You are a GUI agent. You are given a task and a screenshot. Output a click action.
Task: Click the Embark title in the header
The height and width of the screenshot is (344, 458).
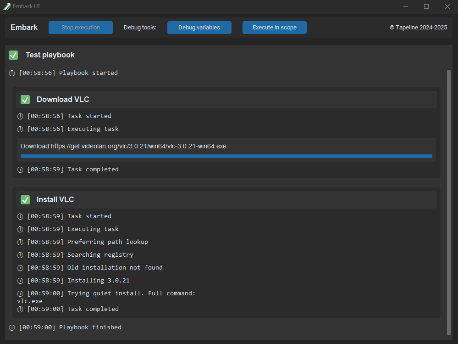[24, 28]
